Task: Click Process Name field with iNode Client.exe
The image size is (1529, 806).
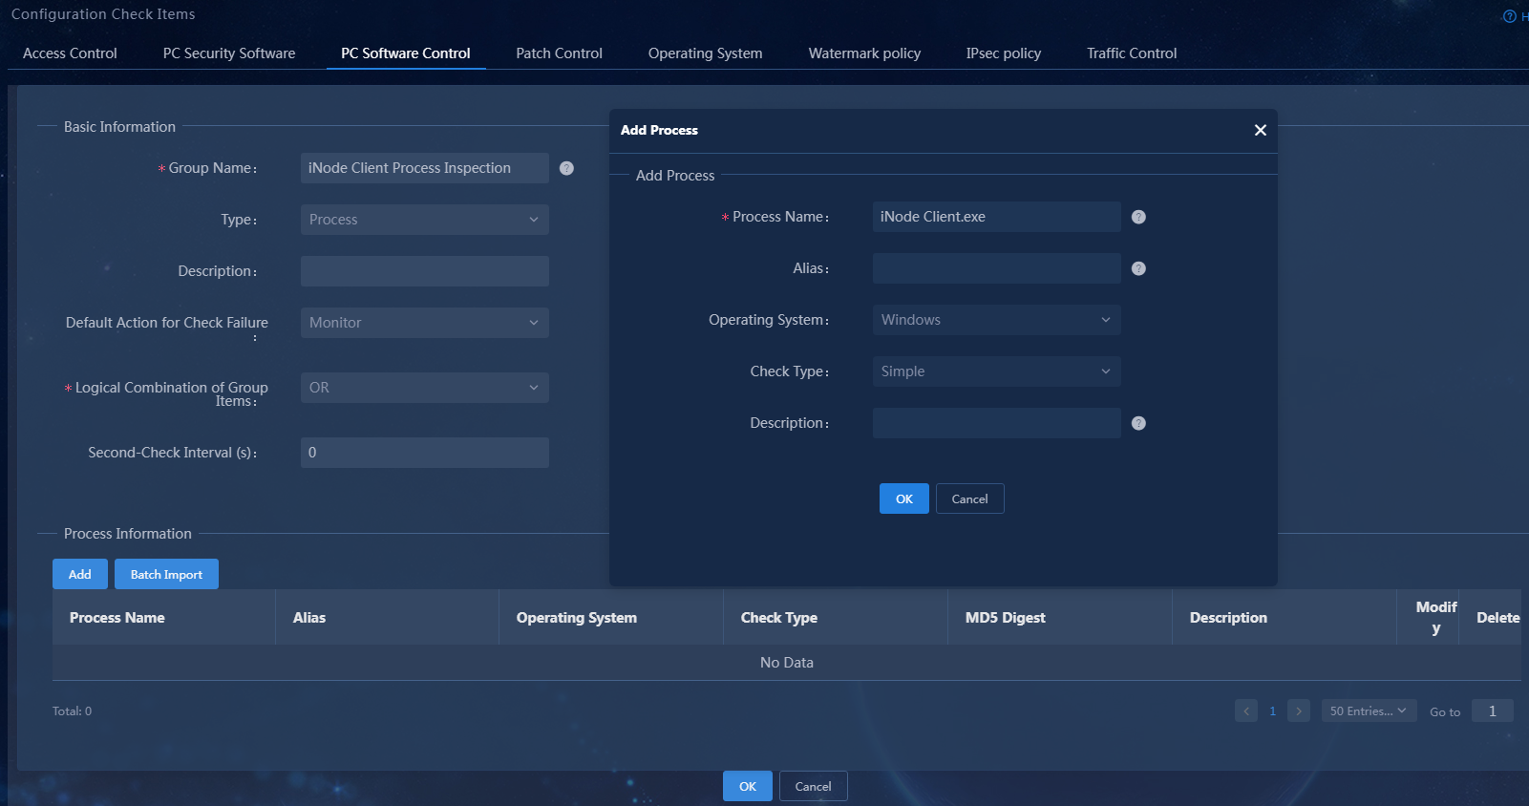Action: (x=997, y=217)
